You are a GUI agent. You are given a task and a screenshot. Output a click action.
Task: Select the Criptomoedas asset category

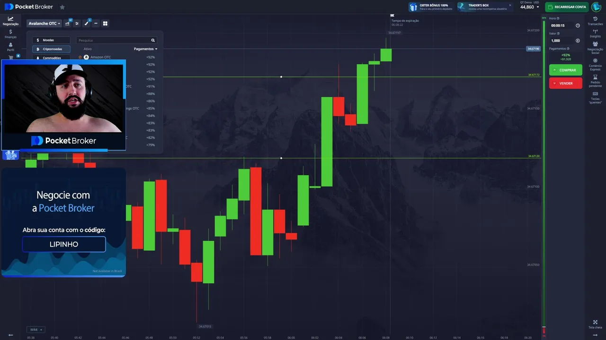pyautogui.click(x=51, y=49)
